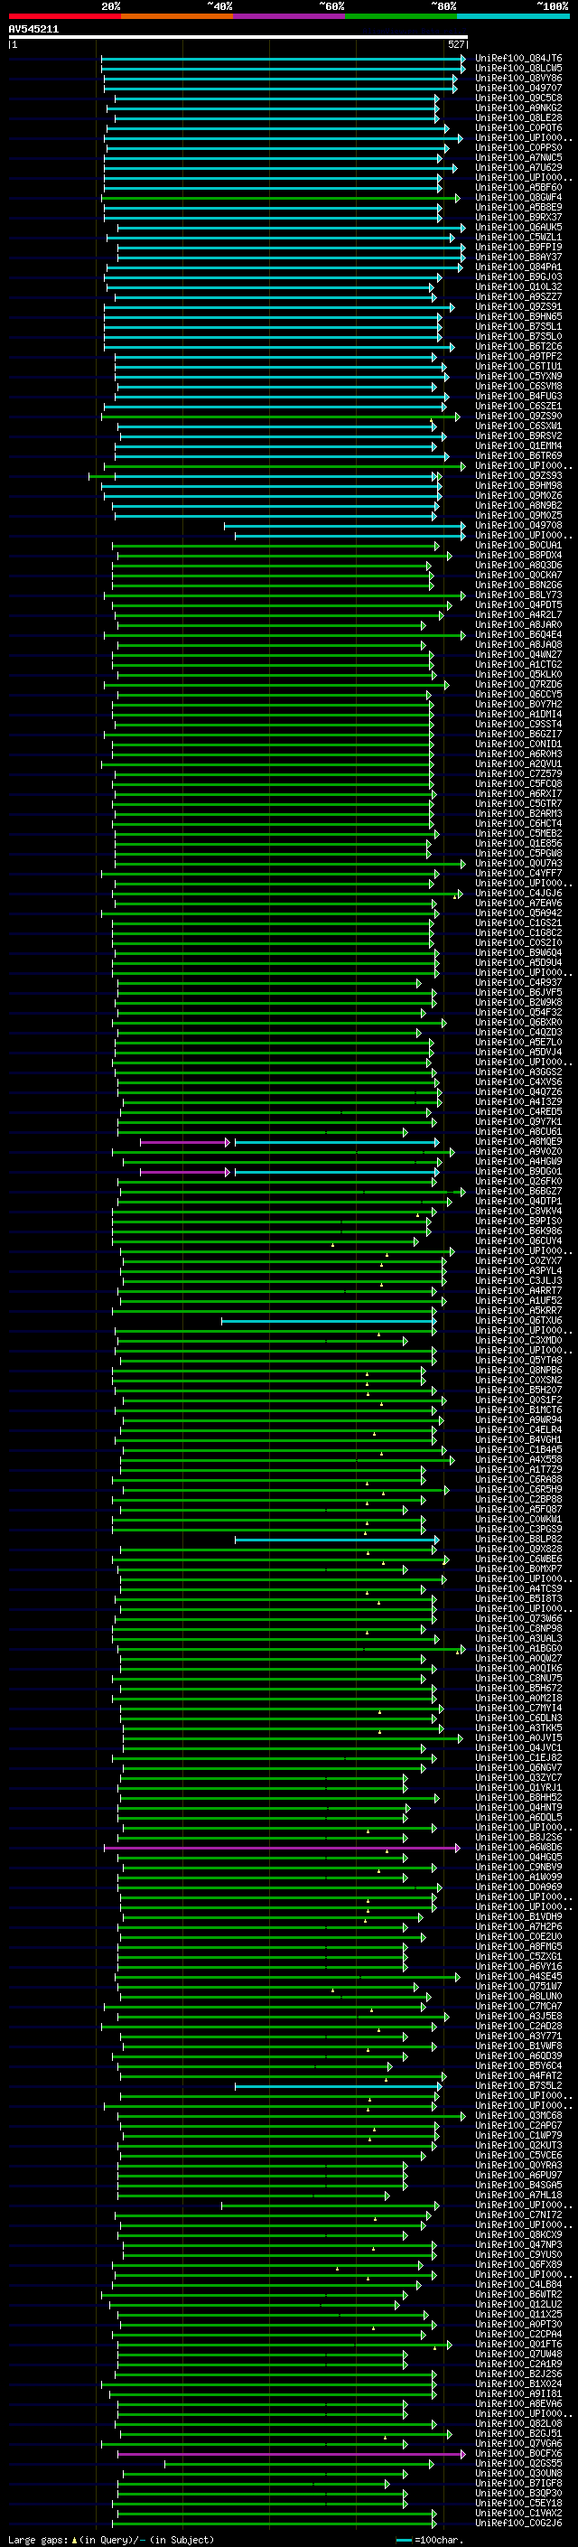Pick the UniRef100_B0Y7H2 label
Viewport: 578px width, 2547px height.
[x=518, y=704]
